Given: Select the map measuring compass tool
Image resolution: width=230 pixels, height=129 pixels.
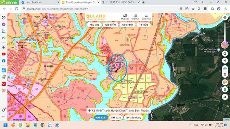Looking at the screenshot, I should point(225,68).
